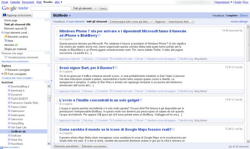Image resolution: width=250 pixels, height=149 pixels.
Task: Click article list scrollbar down arrow
Action: point(248,141)
